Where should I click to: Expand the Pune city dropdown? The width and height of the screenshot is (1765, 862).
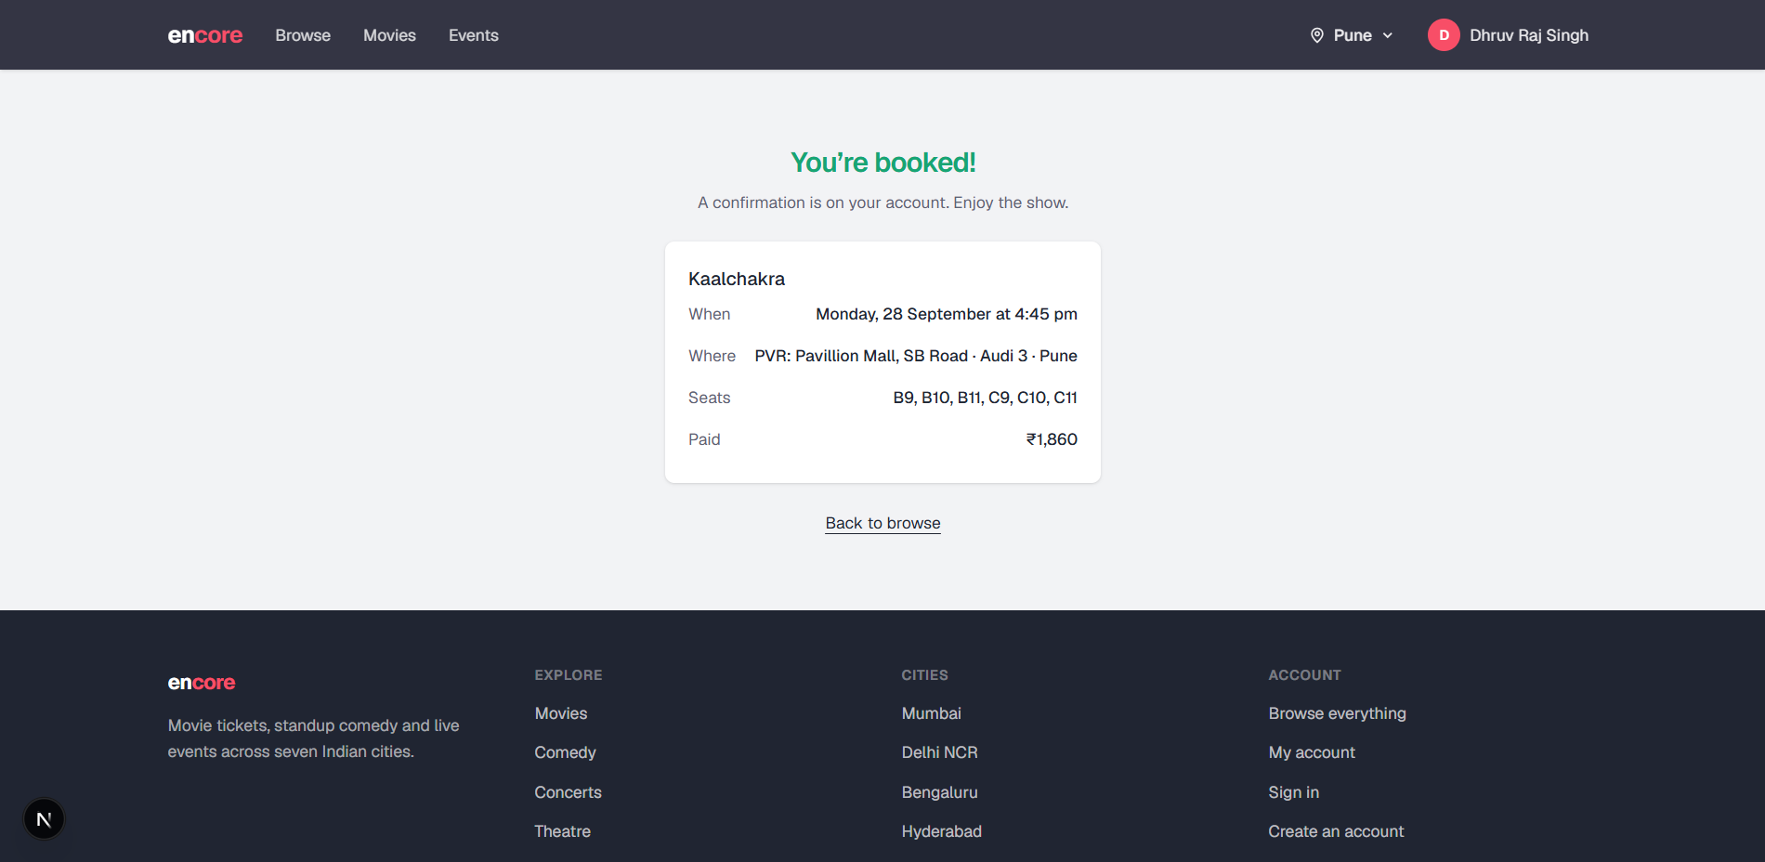pos(1352,35)
